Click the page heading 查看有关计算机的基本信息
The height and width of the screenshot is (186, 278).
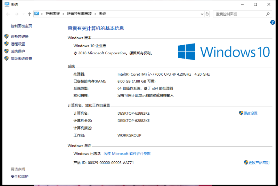[x=96, y=29]
